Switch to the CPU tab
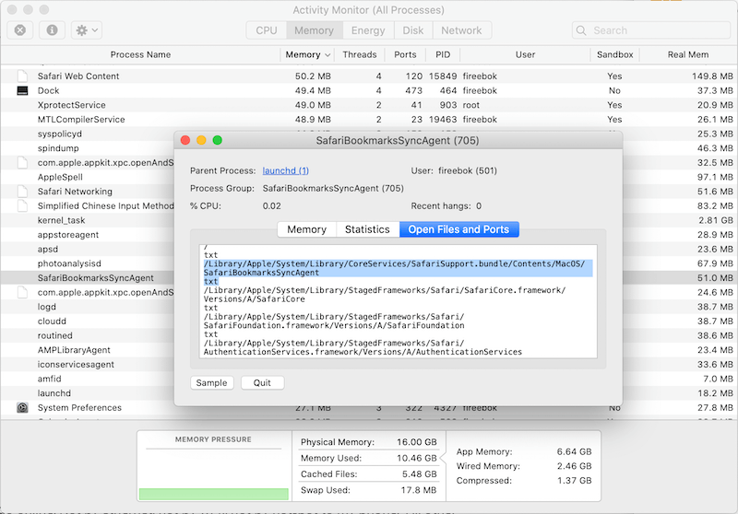738x514 pixels. click(267, 30)
